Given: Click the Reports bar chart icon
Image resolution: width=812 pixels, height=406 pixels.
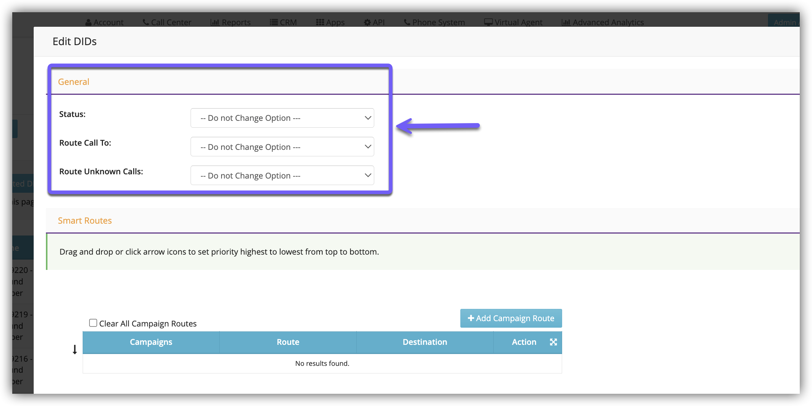Looking at the screenshot, I should coord(215,23).
